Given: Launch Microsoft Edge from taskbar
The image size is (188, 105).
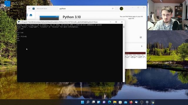Looking at the screenshot, I should pyautogui.click(x=109, y=102).
